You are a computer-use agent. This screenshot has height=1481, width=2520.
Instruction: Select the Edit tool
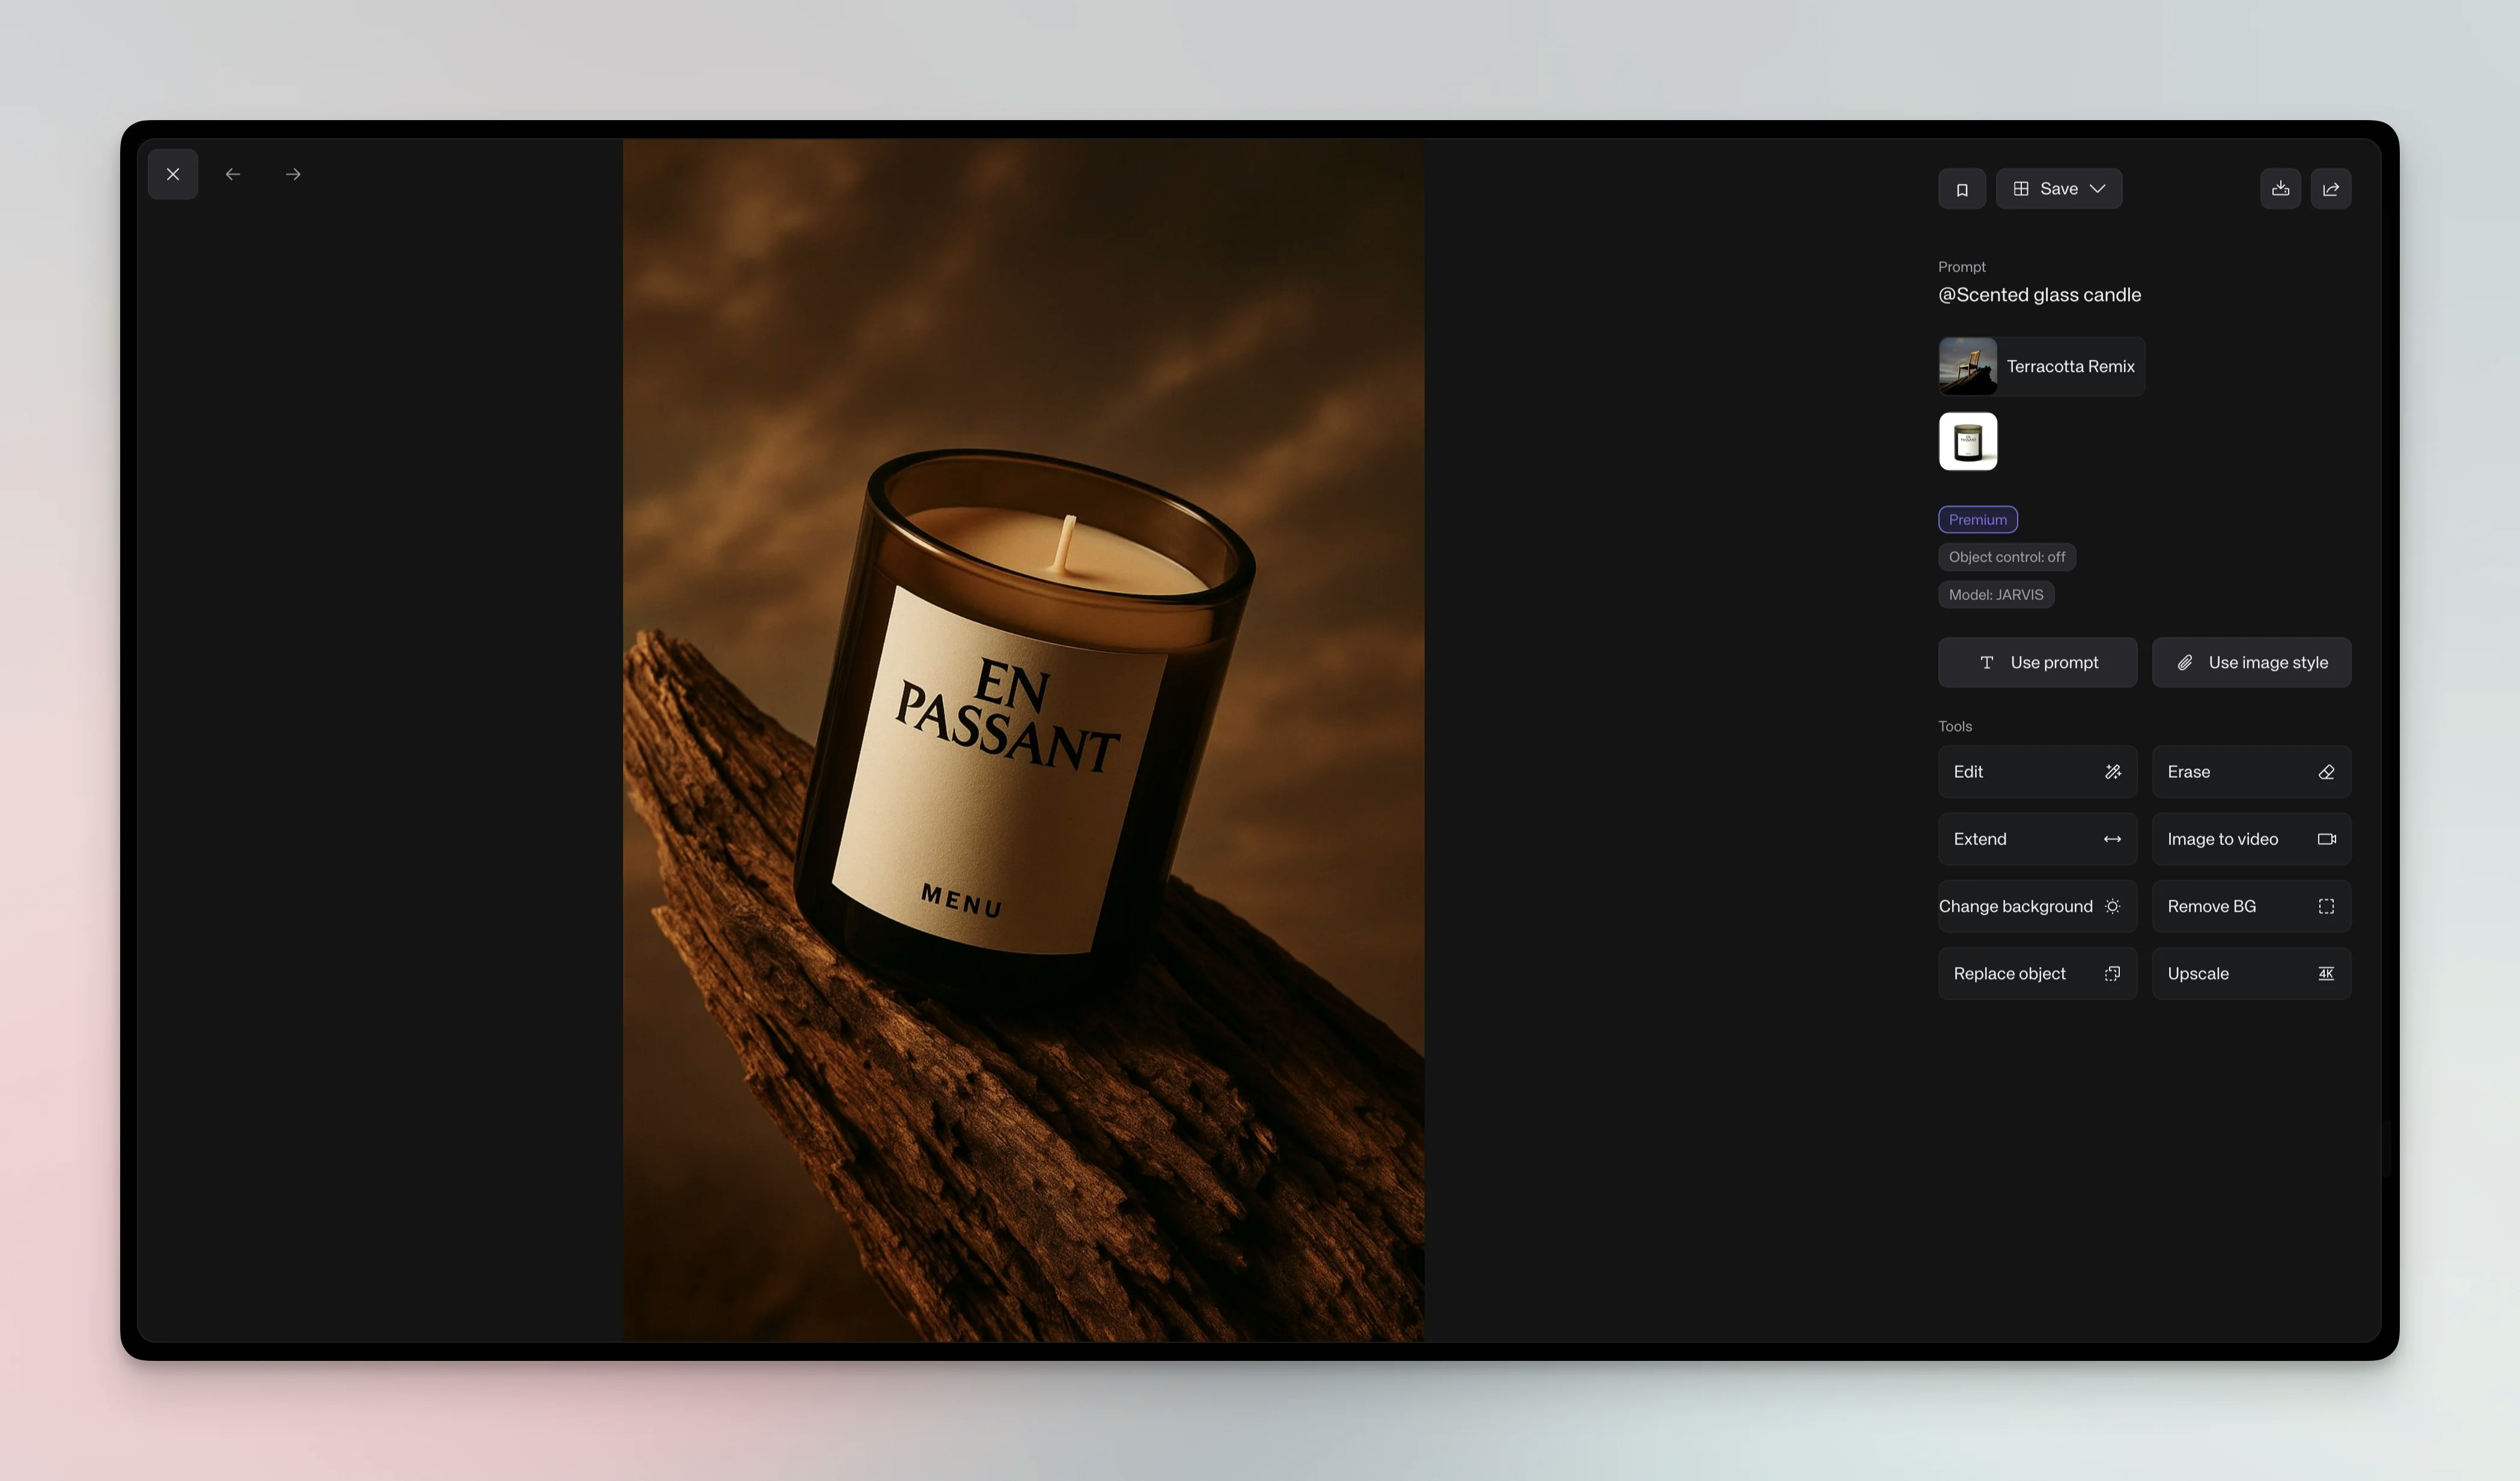tap(2036, 772)
